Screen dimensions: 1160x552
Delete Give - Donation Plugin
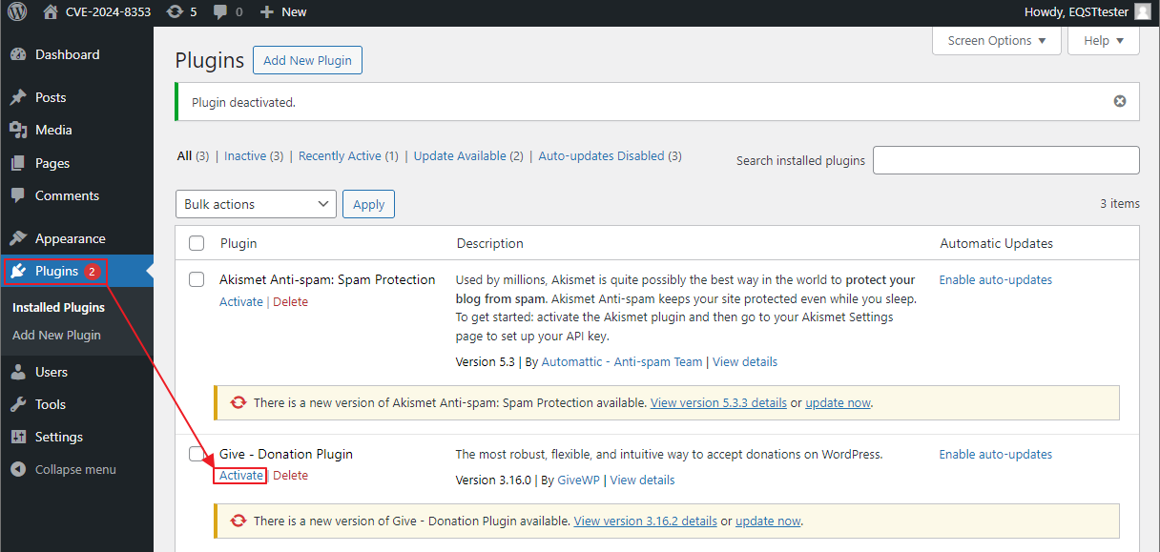pyautogui.click(x=291, y=475)
